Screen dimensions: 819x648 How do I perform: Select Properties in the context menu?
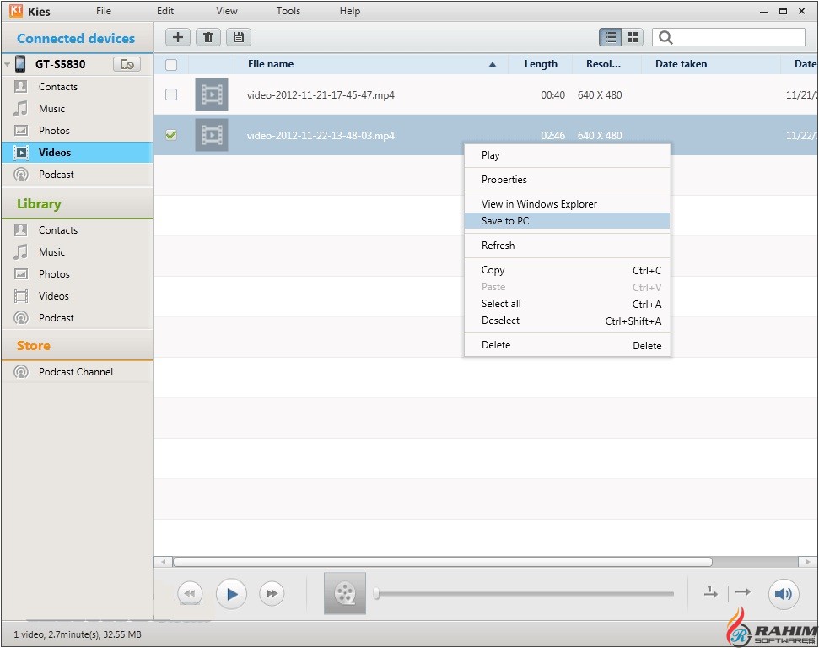click(504, 180)
